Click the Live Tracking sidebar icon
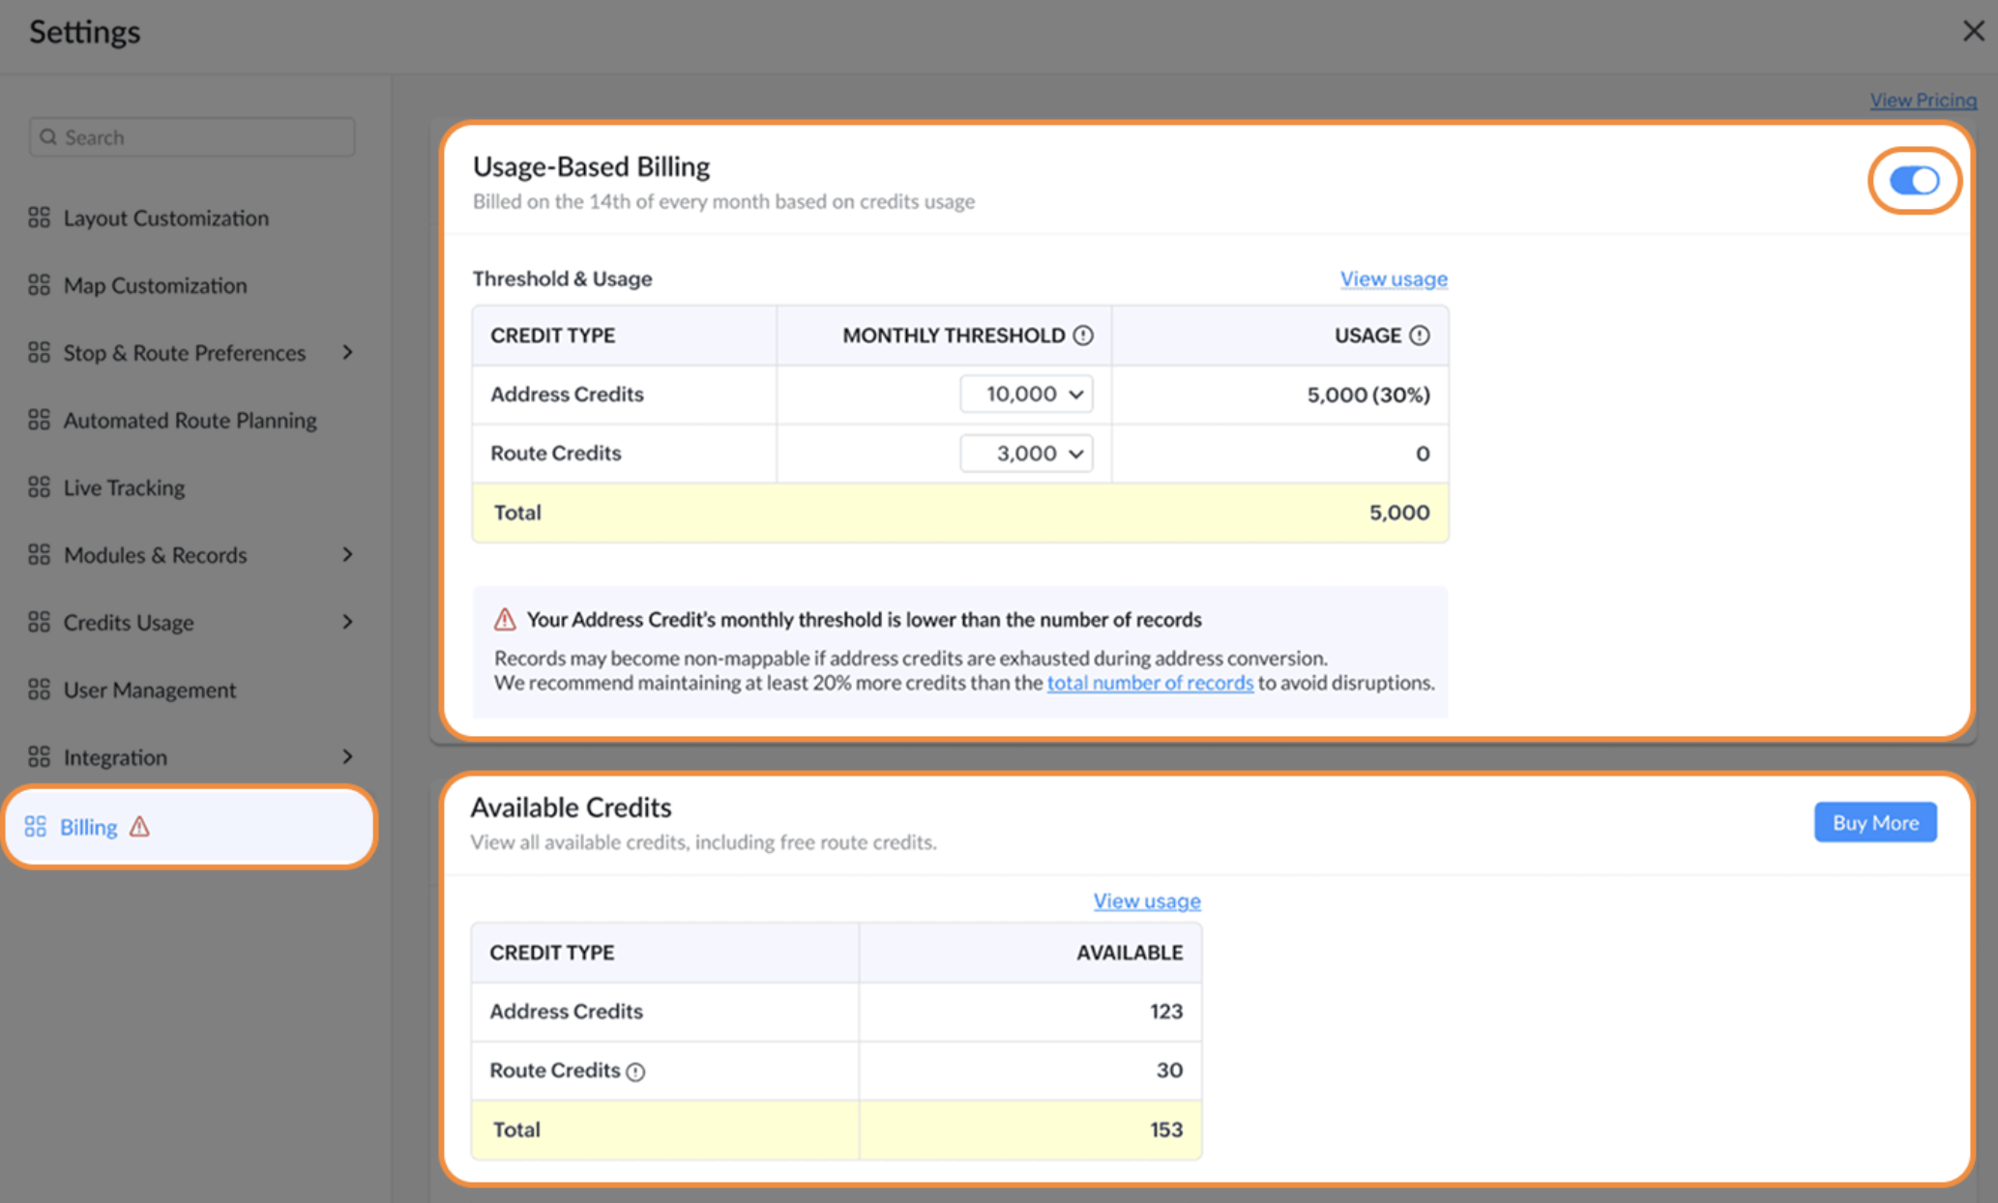Screen dimensions: 1998x1203 pos(39,487)
